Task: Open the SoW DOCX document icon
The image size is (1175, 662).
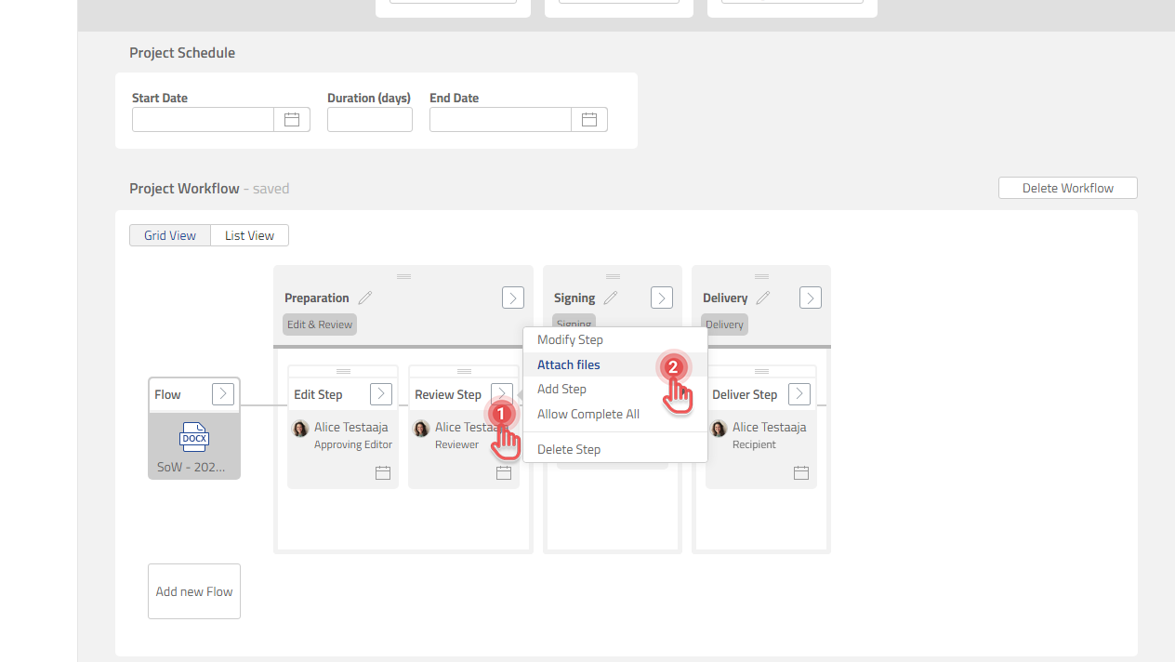Action: [x=193, y=437]
